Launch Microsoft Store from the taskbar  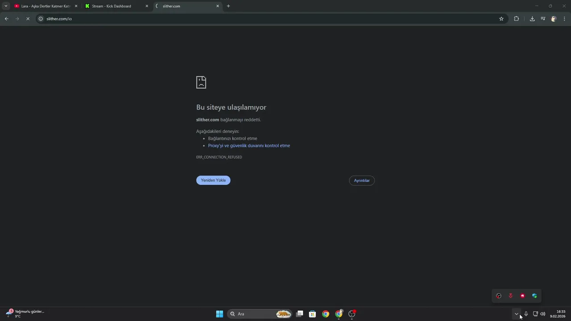point(313,314)
